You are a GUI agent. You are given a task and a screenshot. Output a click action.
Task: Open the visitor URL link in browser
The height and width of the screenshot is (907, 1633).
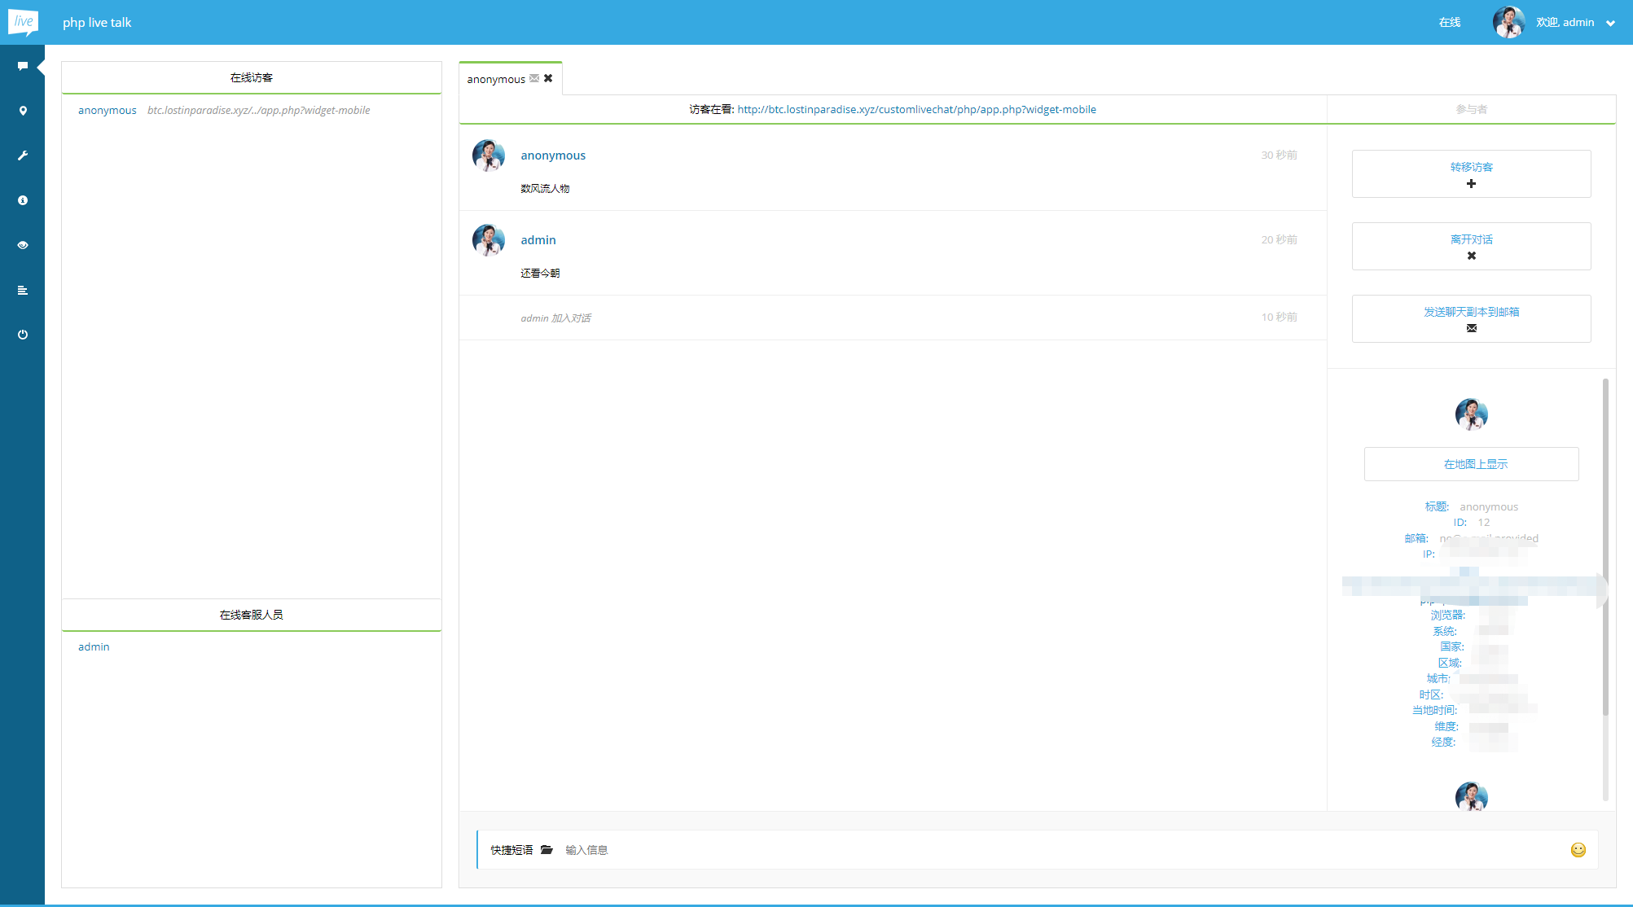tap(915, 109)
